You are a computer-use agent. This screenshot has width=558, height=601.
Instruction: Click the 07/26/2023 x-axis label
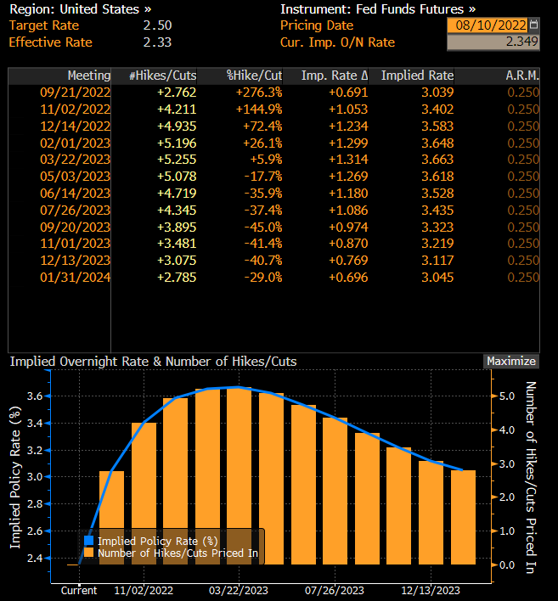[334, 590]
